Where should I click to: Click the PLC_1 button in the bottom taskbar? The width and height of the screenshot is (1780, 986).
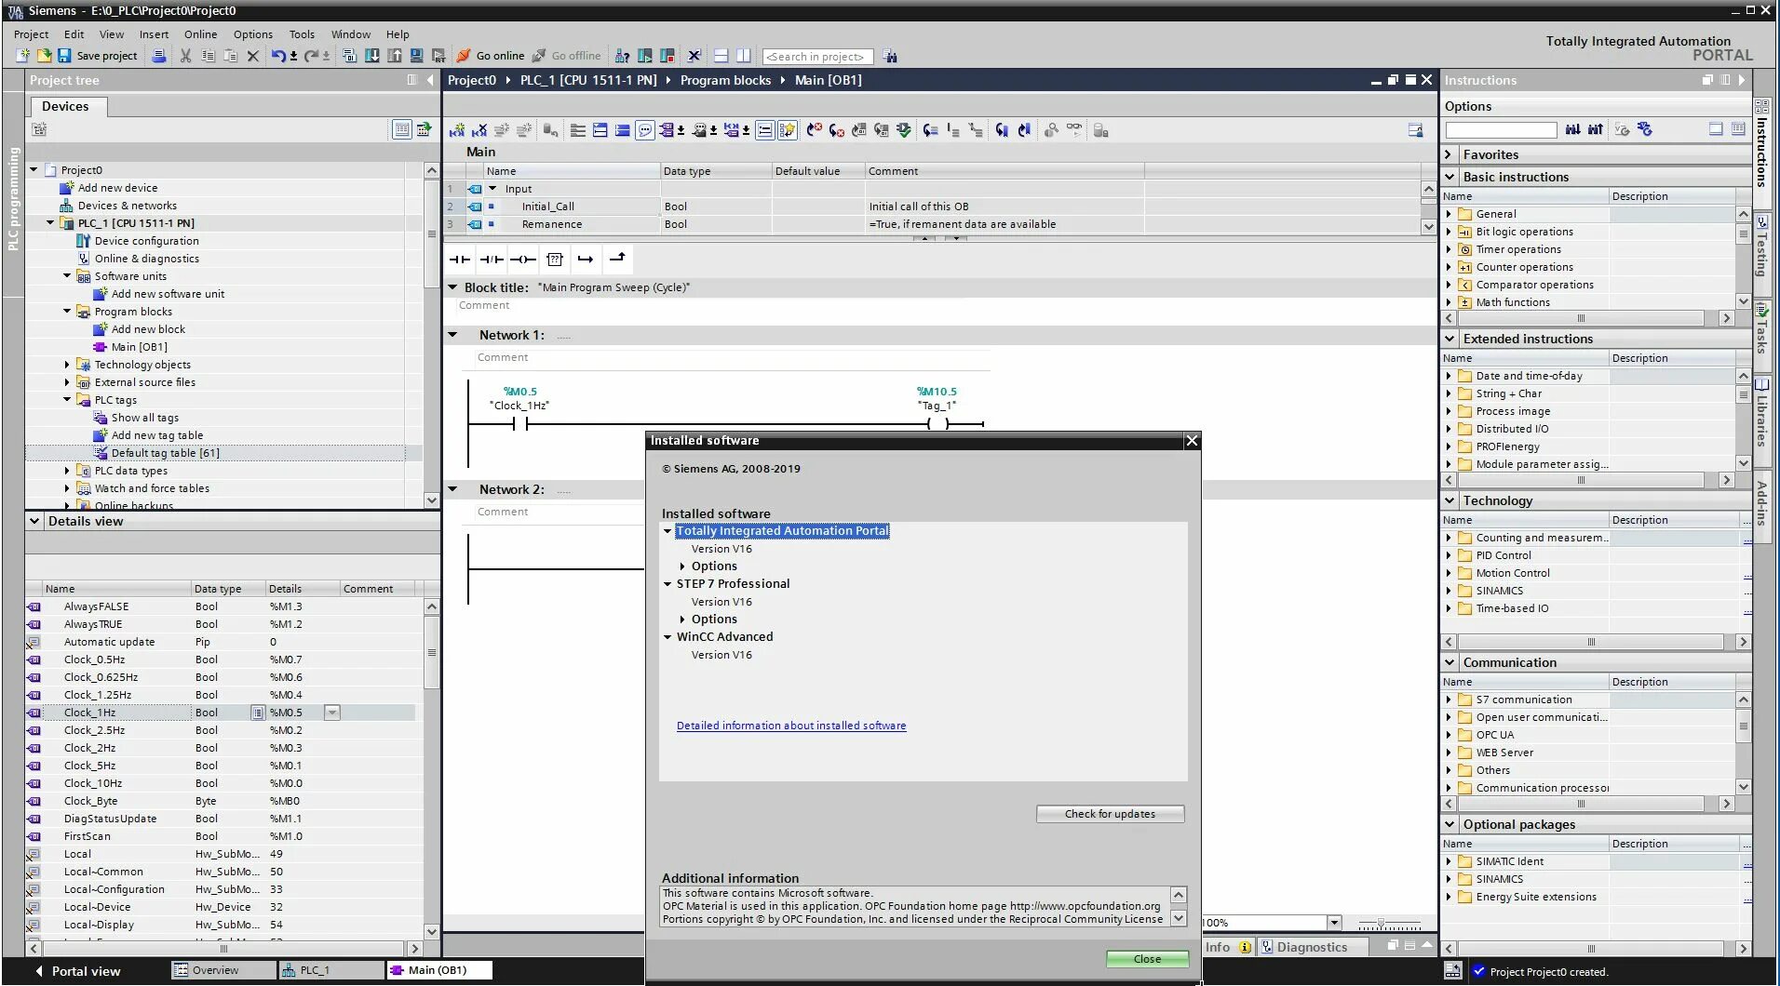pos(331,970)
